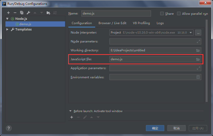Click into the Name field
Image resolution: width=213 pixels, height=136 pixels.
116,13
